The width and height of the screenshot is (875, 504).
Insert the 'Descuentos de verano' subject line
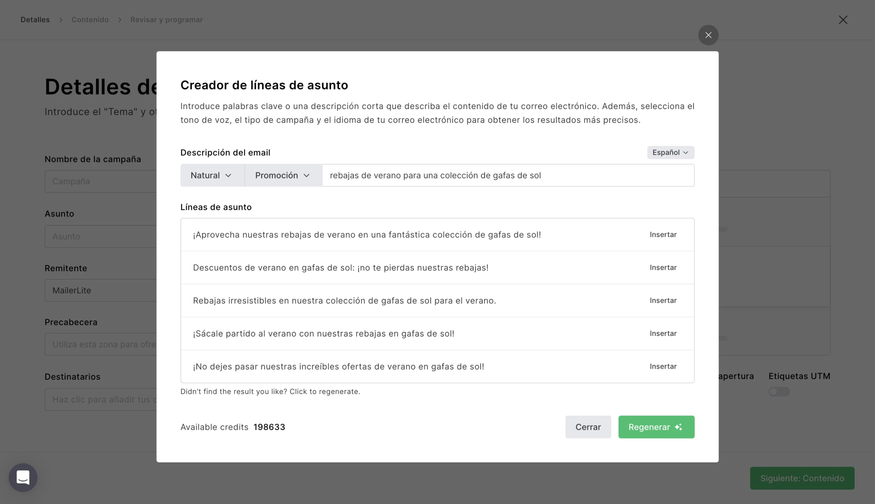pyautogui.click(x=663, y=267)
